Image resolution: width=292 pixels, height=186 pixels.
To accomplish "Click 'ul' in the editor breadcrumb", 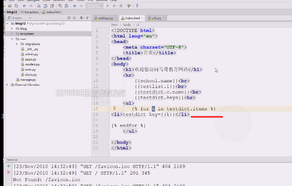I will 137,25.
